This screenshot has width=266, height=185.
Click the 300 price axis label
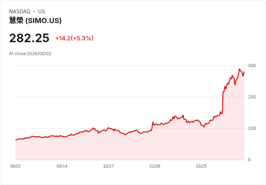[252, 66]
